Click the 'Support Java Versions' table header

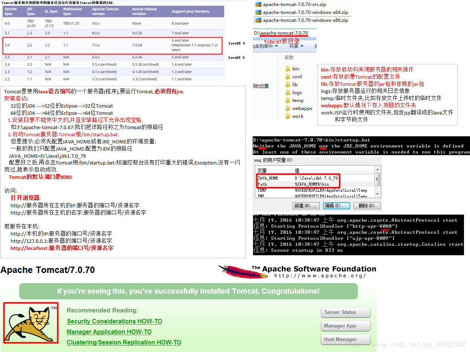point(190,11)
